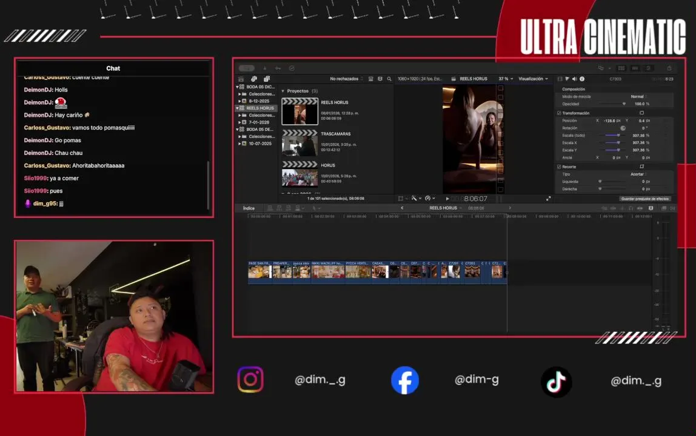Open the Info inspector icon
Viewport: 696px width, 436px height.
[x=582, y=79]
